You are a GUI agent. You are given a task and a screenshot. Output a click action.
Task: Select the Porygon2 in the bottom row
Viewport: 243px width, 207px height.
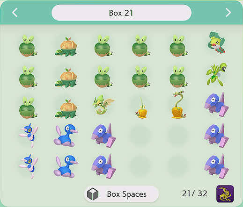pos(66,166)
